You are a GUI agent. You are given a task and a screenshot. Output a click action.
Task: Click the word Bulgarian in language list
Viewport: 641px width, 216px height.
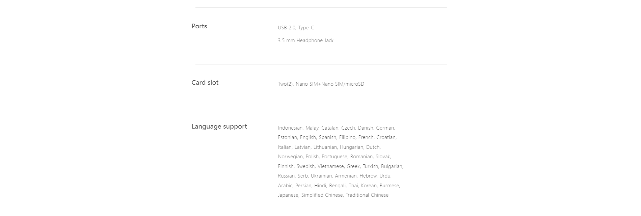392,166
